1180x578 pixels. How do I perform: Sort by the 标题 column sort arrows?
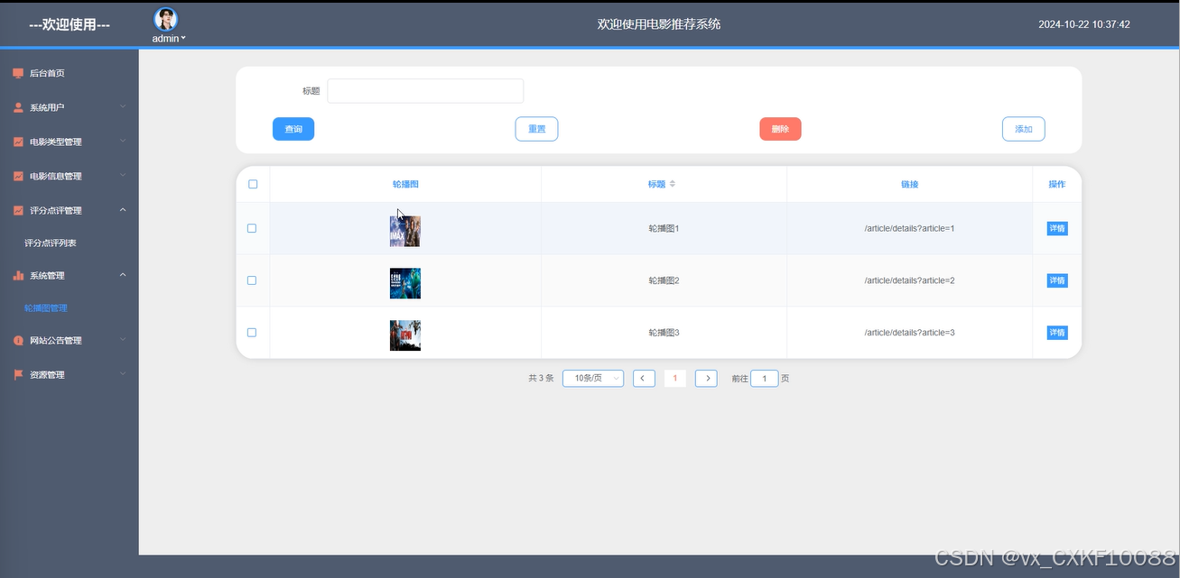[x=673, y=184]
